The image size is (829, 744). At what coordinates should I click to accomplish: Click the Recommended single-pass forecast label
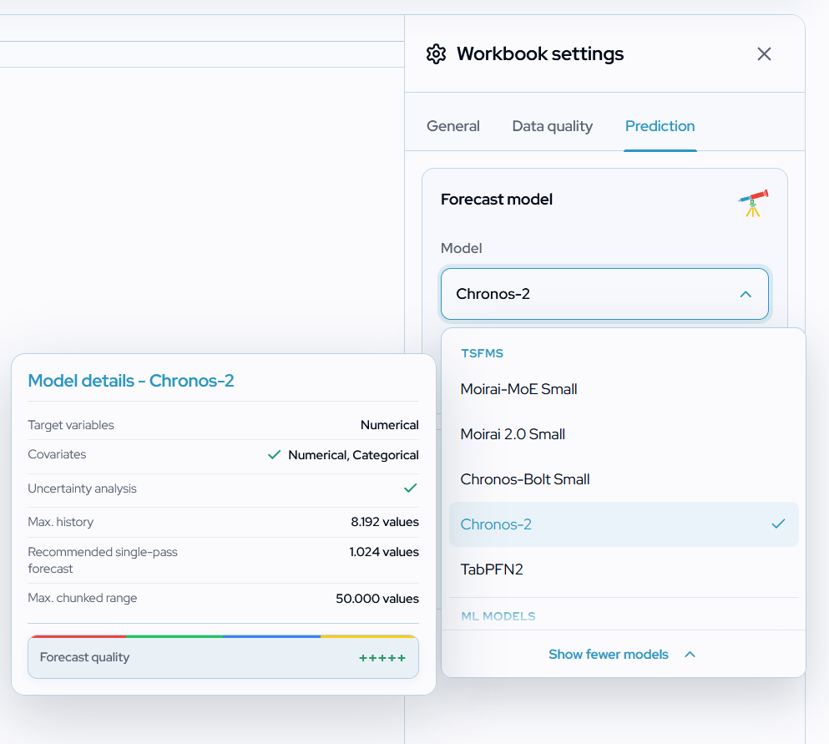tap(103, 560)
